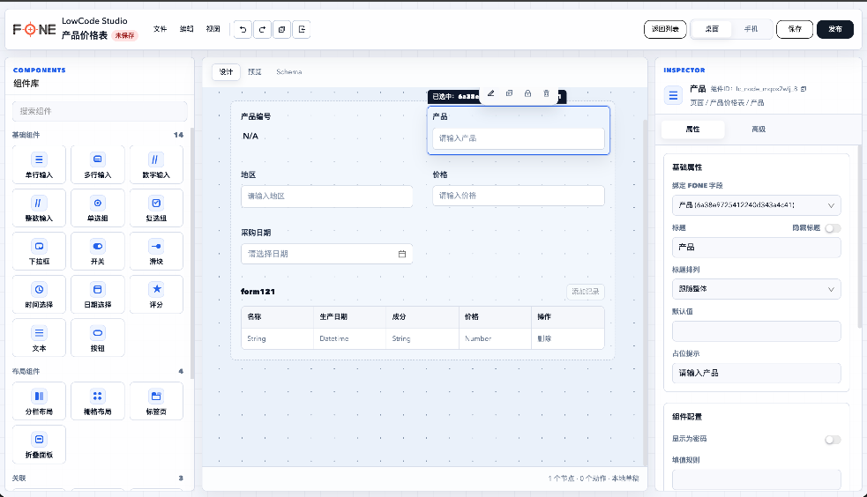Open the 视图 menu
The image size is (867, 497).
point(213,29)
